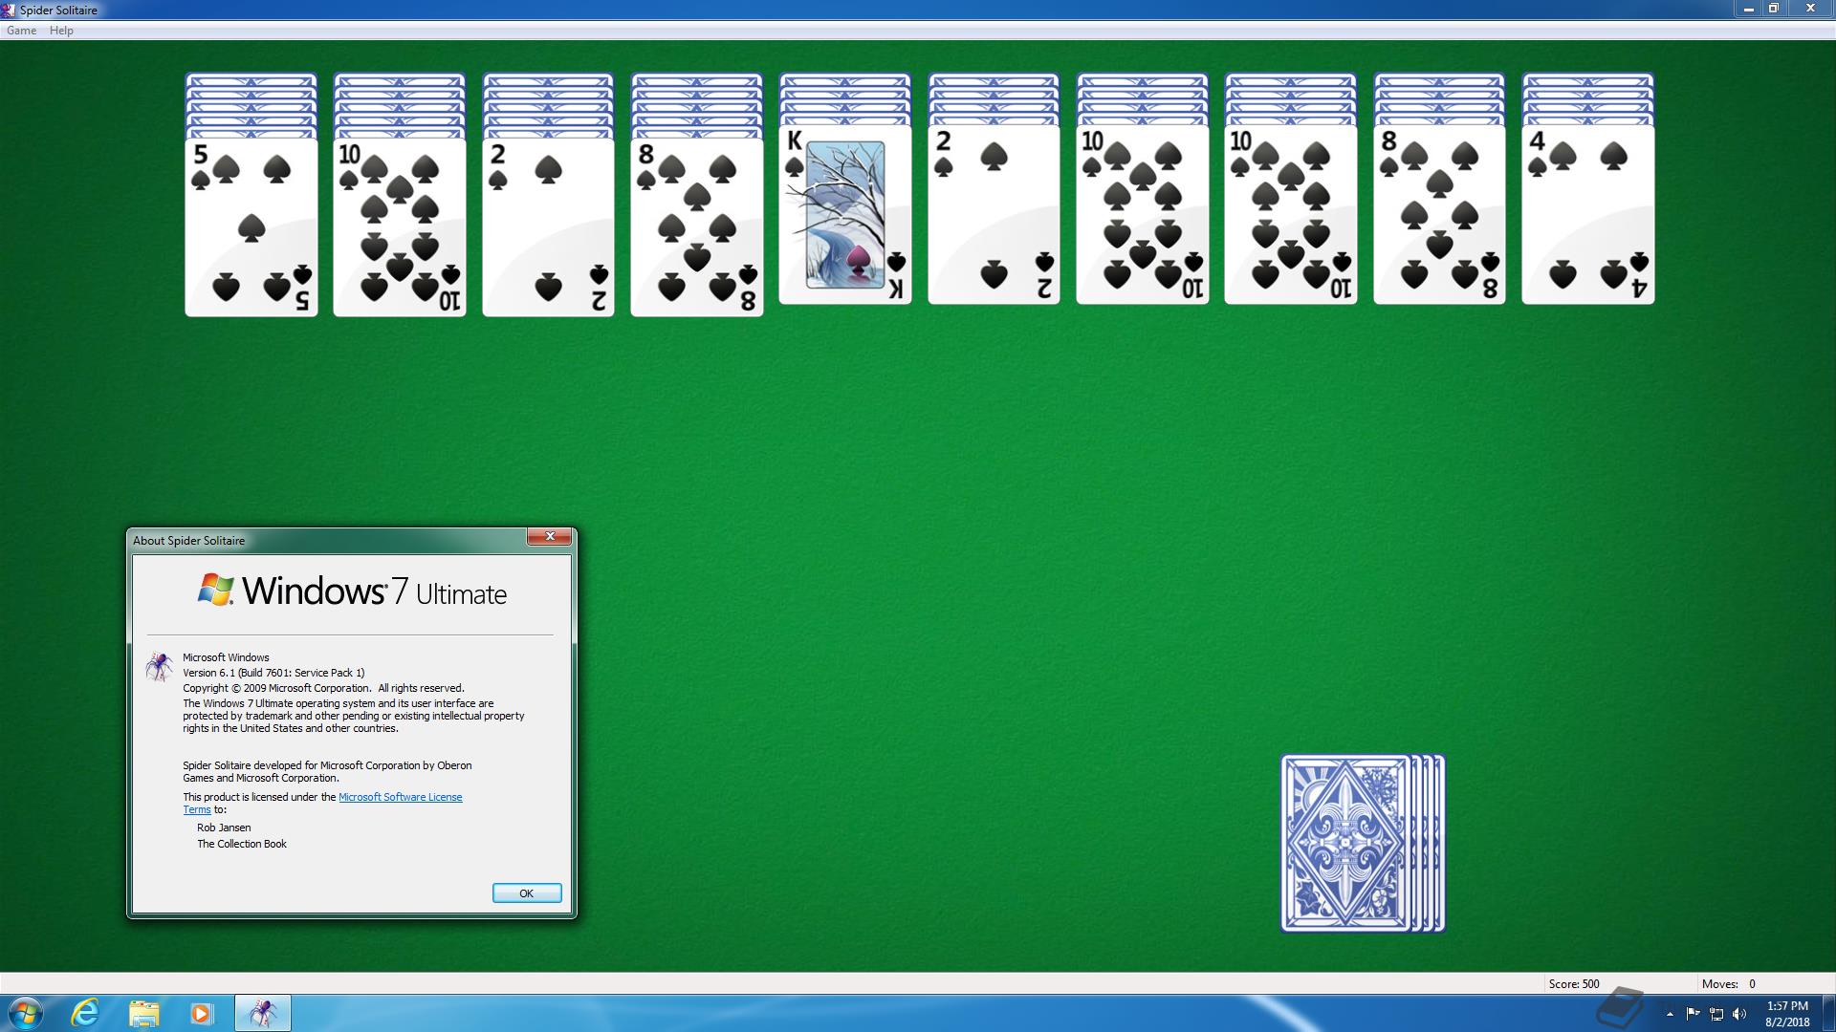
Task: Minimize the Spider Solitaire window
Action: click(x=1748, y=9)
